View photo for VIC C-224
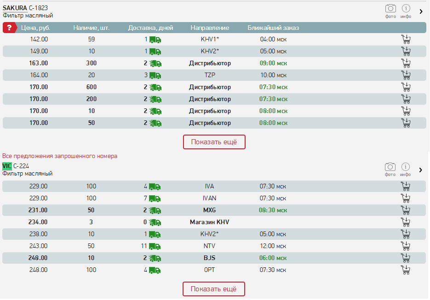This screenshot has width=430, height=300. coord(390,170)
